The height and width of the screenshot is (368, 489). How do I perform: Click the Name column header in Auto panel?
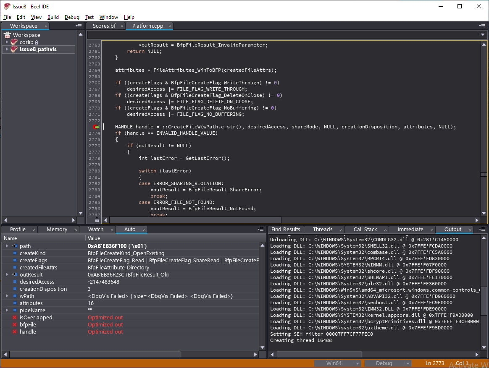point(44,238)
